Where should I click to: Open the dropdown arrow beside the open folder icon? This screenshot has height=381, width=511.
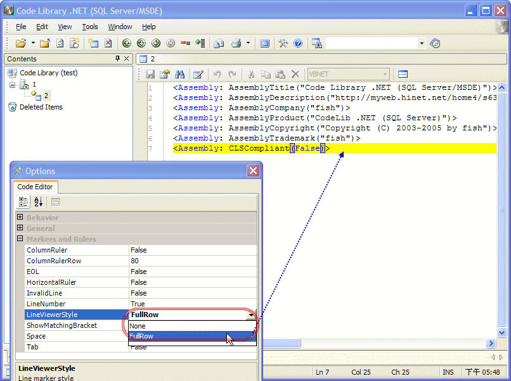tap(33, 43)
